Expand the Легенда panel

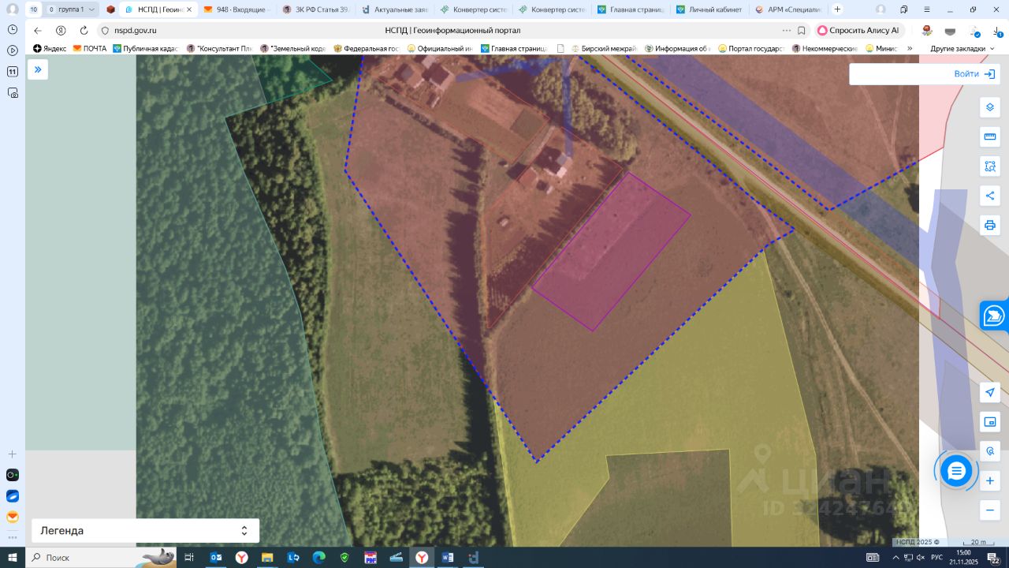coord(145,530)
